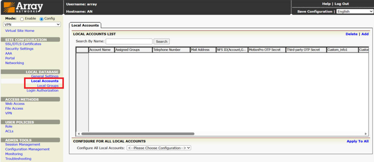Click the Search button
The width and height of the screenshot is (374, 162).
(x=161, y=42)
